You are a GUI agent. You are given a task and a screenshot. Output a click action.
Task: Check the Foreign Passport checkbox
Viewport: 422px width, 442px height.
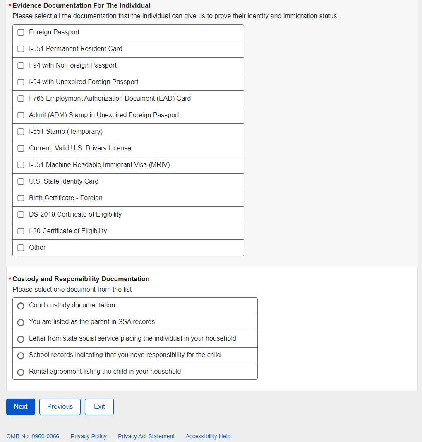[21, 32]
